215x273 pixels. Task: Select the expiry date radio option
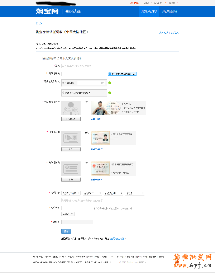(x=63, y=83)
